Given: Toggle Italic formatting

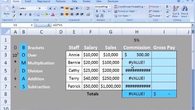Looking at the screenshot, I should point(26,14).
